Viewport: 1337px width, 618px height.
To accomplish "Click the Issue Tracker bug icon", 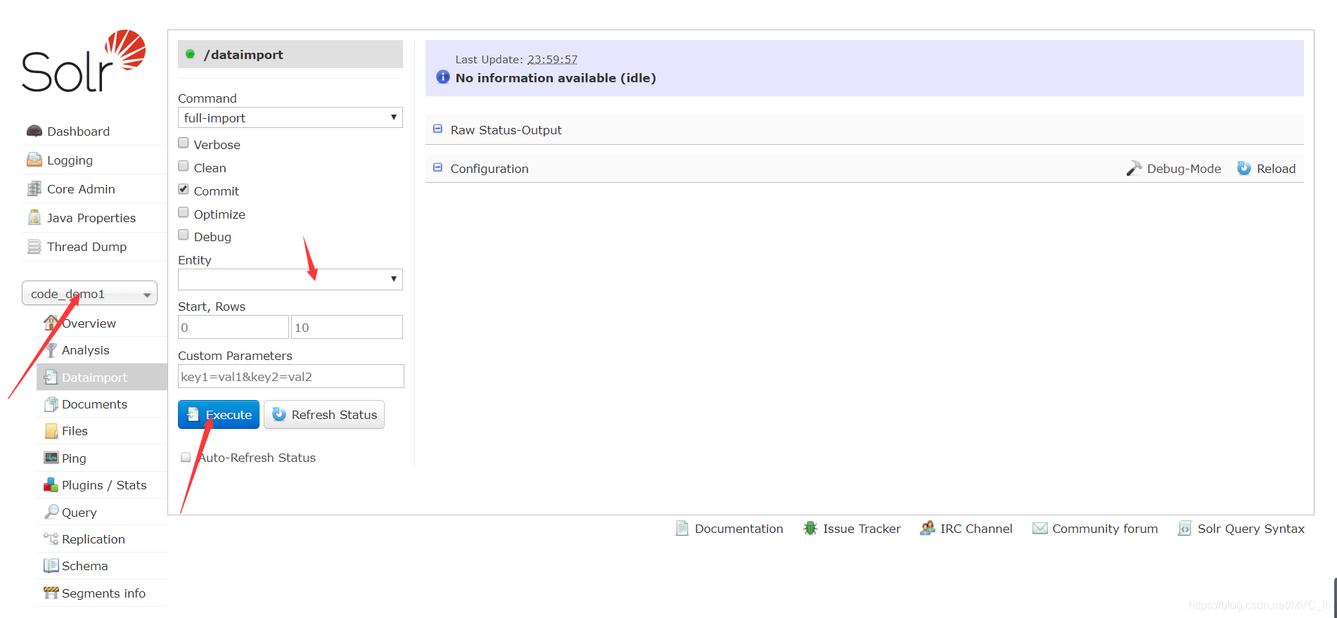I will pos(810,528).
